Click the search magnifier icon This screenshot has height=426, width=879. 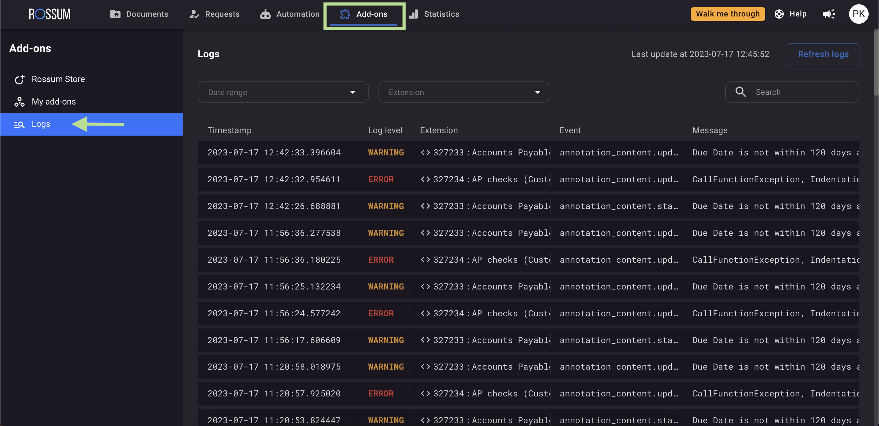(740, 92)
